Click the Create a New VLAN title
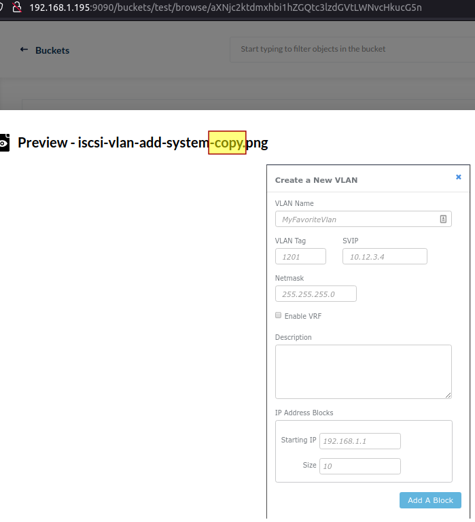475x522 pixels. pos(316,180)
